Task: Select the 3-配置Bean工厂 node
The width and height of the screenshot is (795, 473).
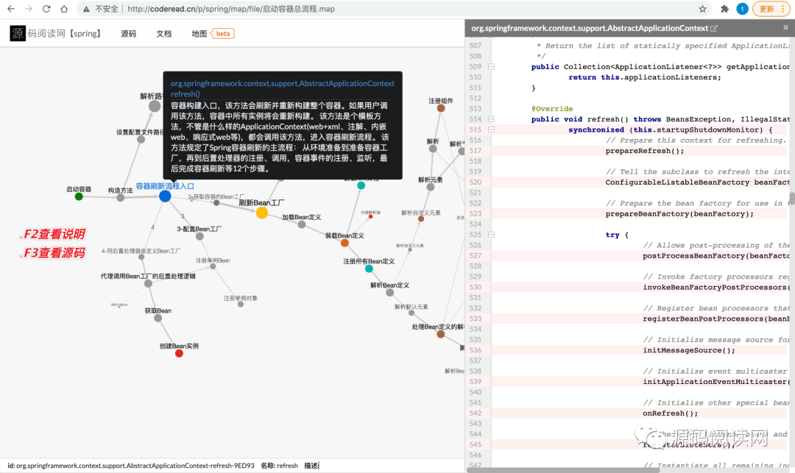Action: coord(199,237)
